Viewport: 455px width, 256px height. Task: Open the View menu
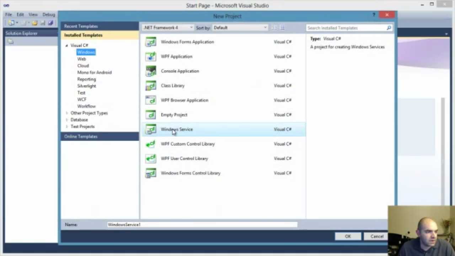click(33, 15)
